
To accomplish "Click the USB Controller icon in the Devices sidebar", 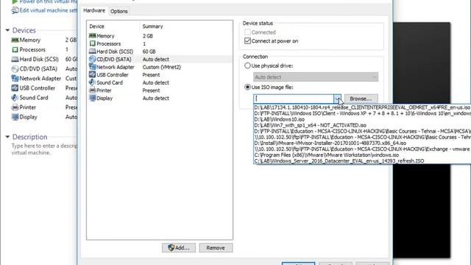I will point(15,88).
